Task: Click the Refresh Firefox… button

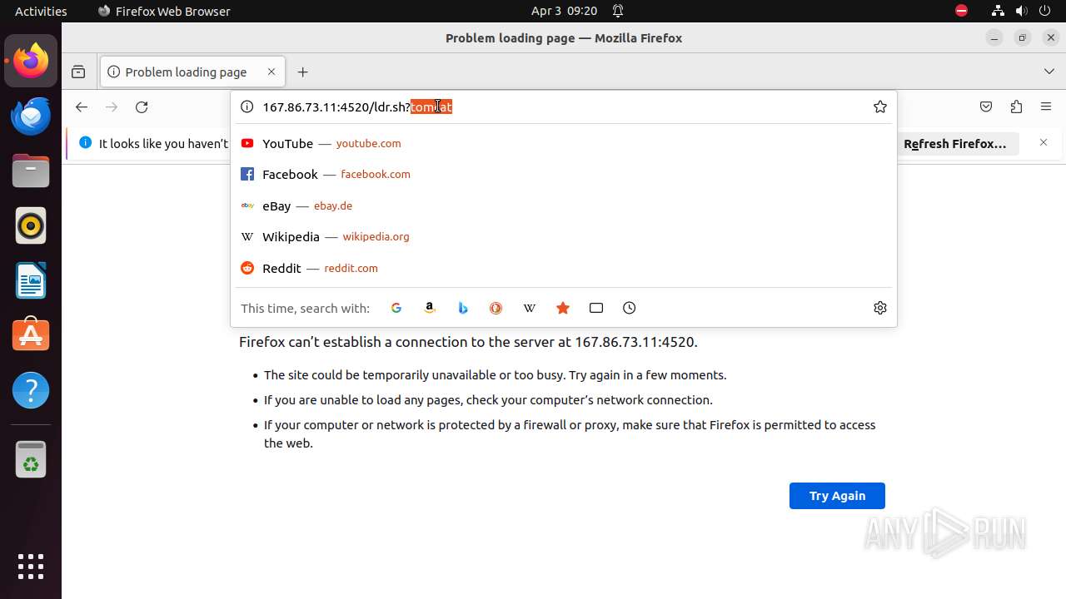Action: (955, 144)
